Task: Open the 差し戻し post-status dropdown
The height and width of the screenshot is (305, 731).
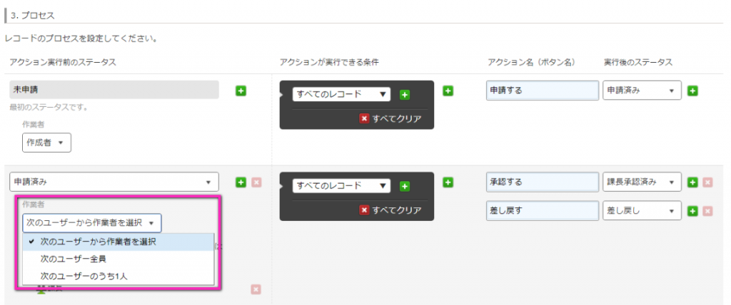Action: (x=642, y=211)
